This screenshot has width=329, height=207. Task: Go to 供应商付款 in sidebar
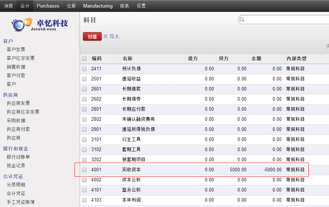(x=18, y=129)
